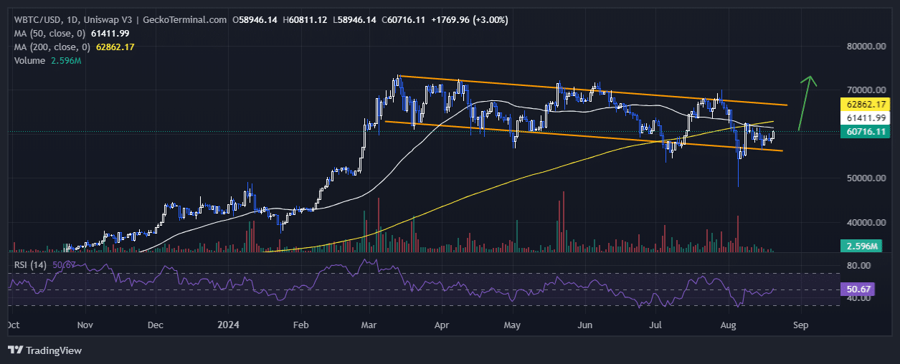Click the 61411.99 white MA price label
The height and width of the screenshot is (364, 900).
pos(866,118)
